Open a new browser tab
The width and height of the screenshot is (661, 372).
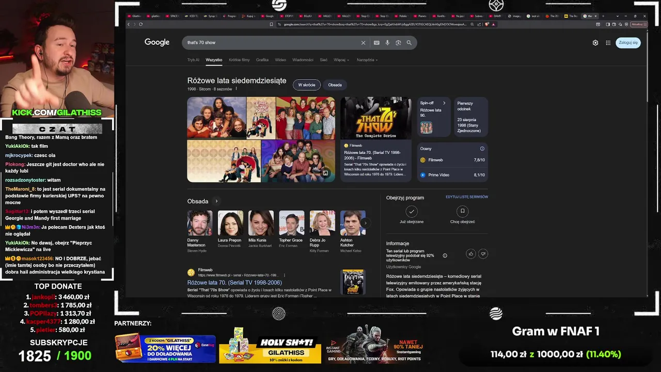coord(603,16)
